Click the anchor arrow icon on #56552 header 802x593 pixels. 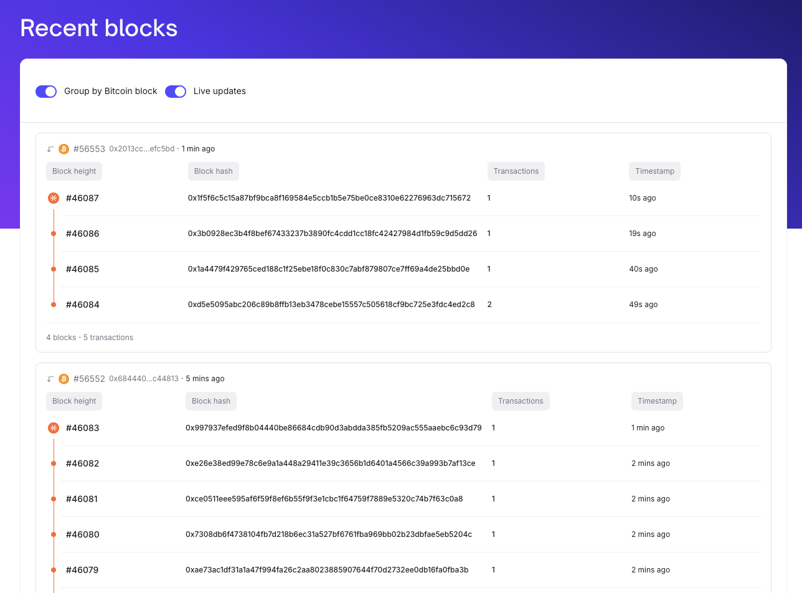pyautogui.click(x=50, y=378)
